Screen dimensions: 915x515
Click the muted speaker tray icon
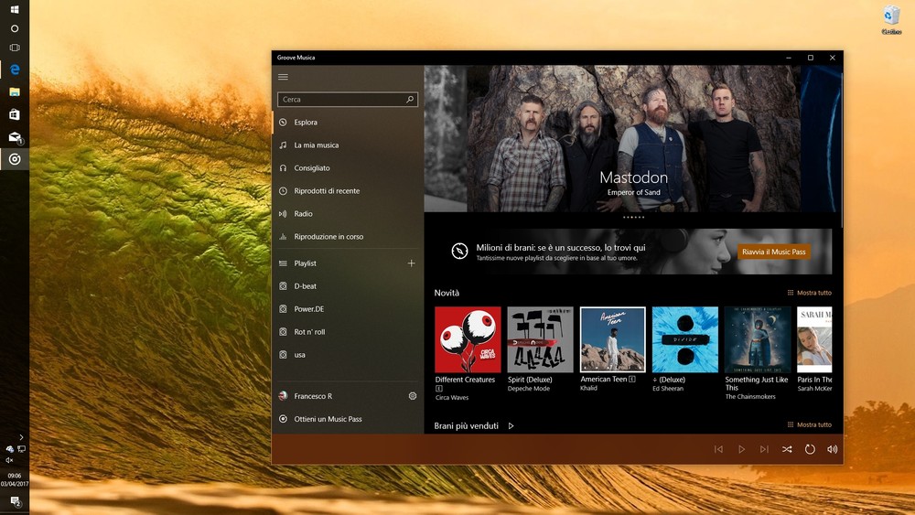pos(9,460)
